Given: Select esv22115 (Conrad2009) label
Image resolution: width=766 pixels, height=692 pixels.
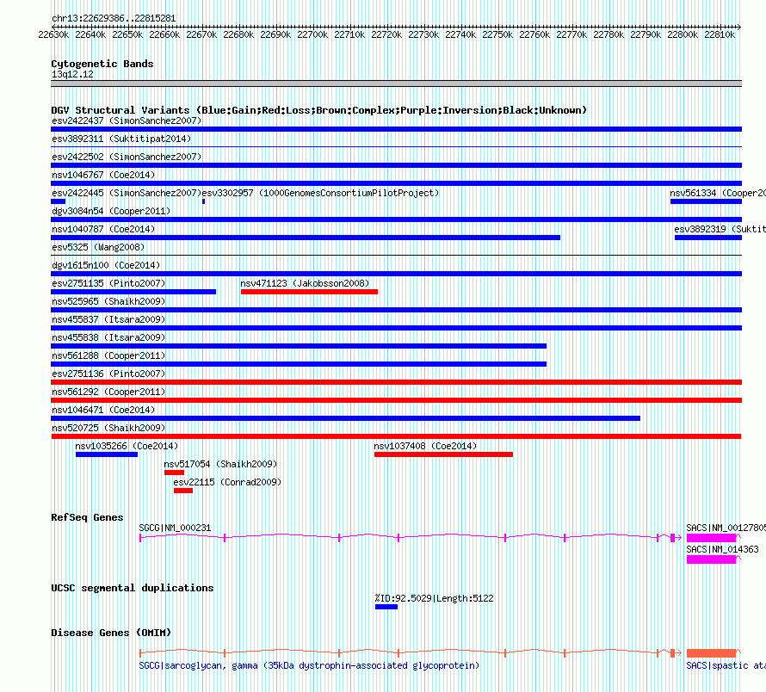Looking at the screenshot, I should tap(227, 482).
